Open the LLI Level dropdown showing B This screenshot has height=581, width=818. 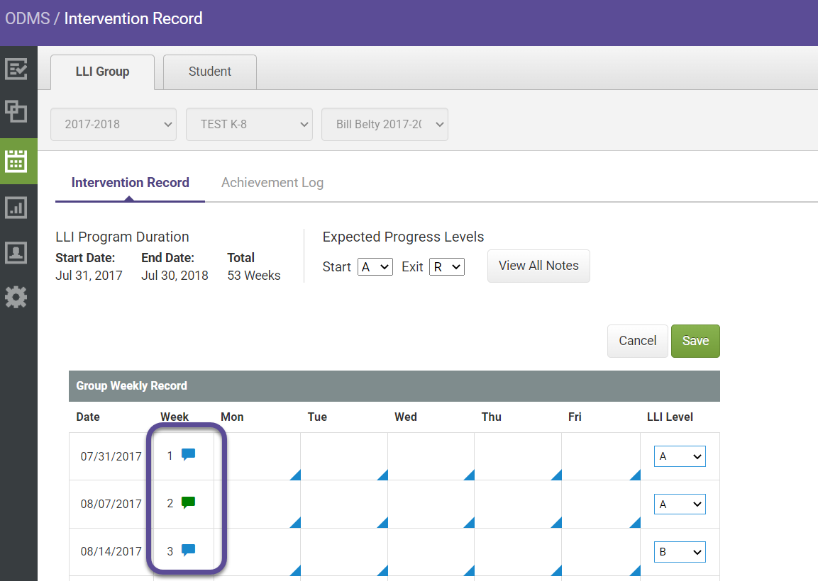click(x=679, y=551)
